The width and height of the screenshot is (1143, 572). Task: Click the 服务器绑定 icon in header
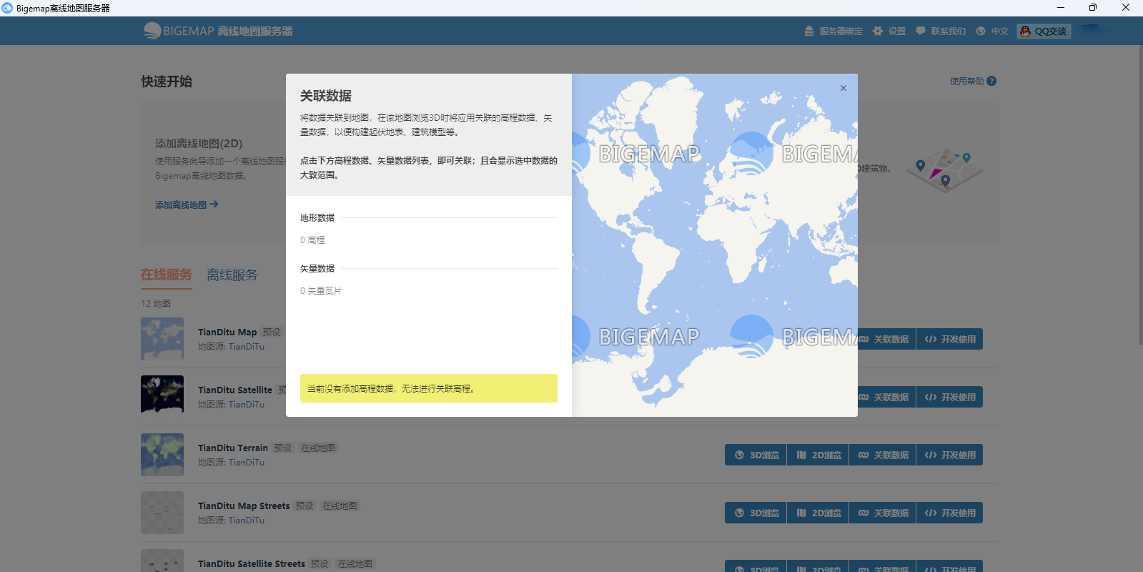[x=809, y=31]
